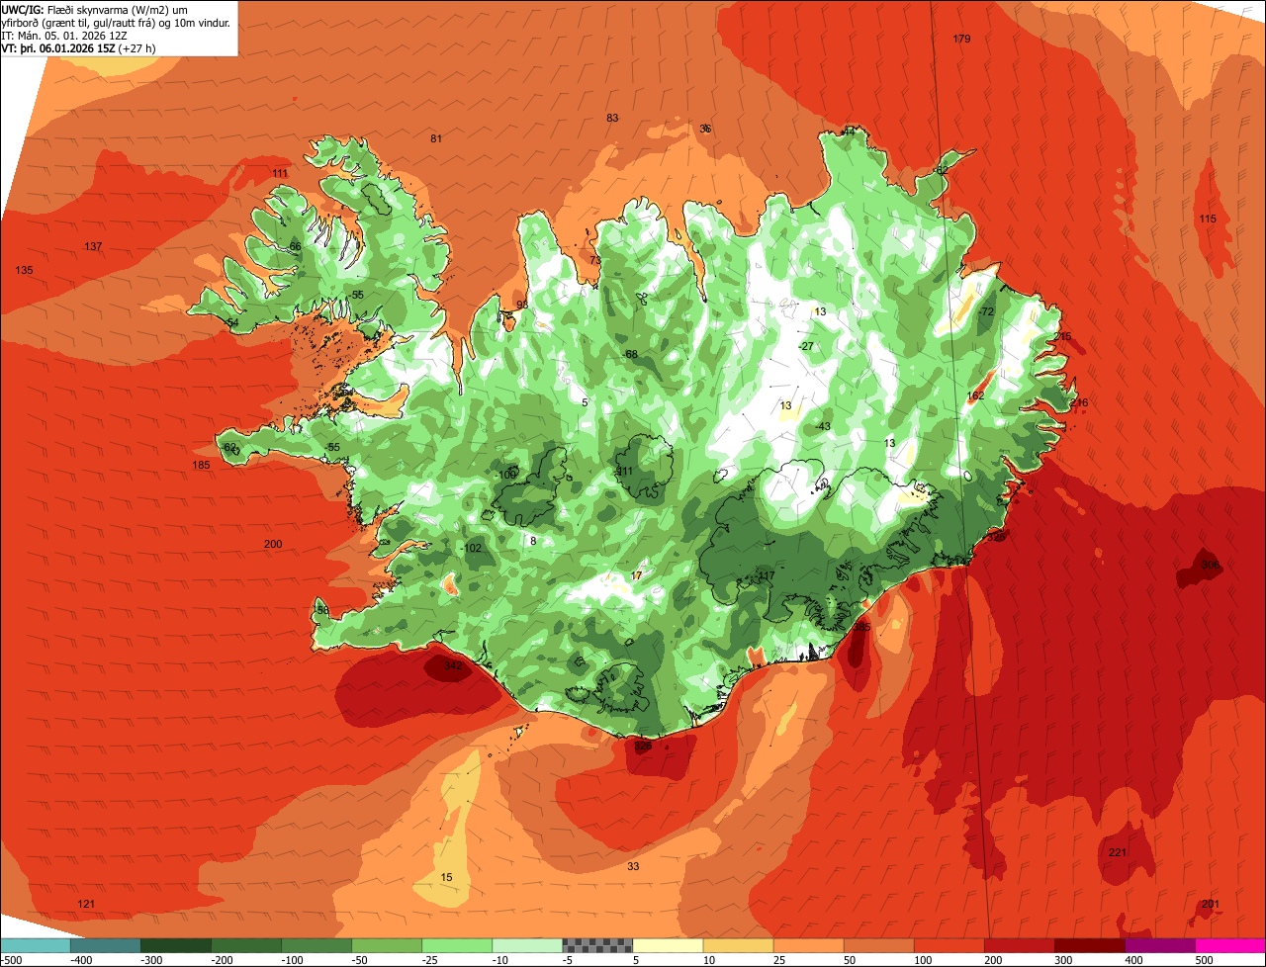Click the 137 value west of the Westfjords
The width and height of the screenshot is (1266, 967).
click(93, 246)
